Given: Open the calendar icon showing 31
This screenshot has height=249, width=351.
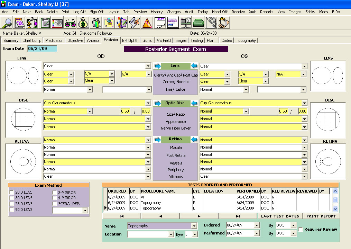Looking at the screenshot, I should (19, 23).
